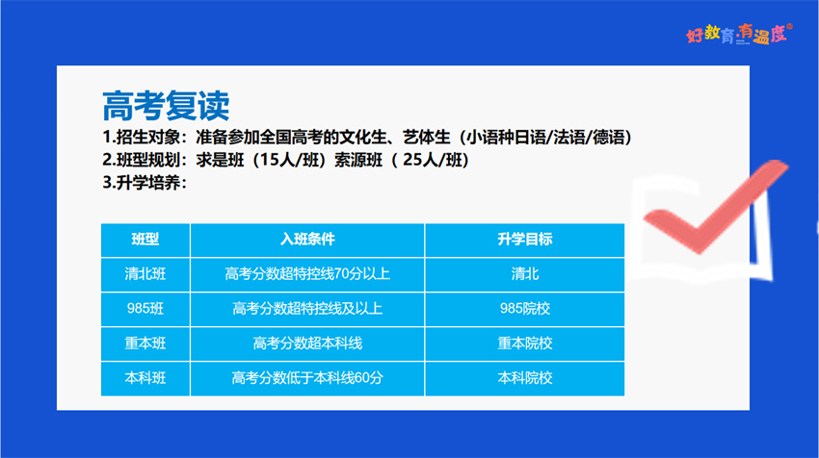Click the 清北 target cell
The height and width of the screenshot is (458, 819).
524,274
